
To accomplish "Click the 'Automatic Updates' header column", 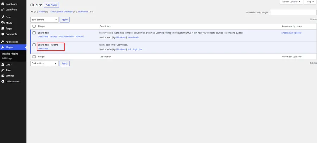I will pyautogui.click(x=292, y=26).
